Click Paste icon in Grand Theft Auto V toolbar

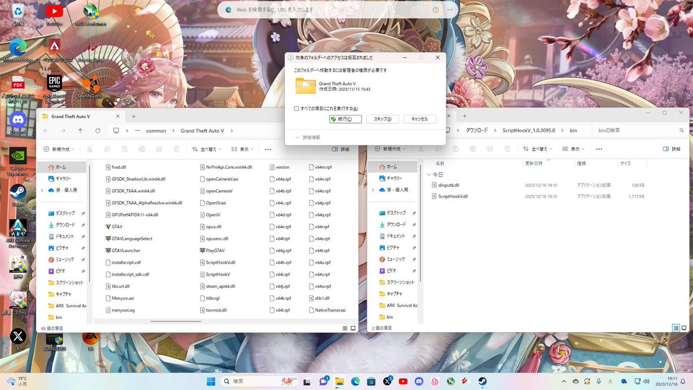[x=125, y=149]
